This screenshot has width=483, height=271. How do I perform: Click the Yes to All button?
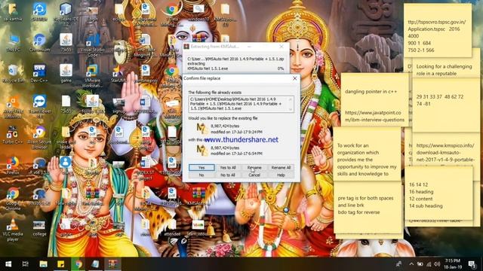tap(228, 167)
